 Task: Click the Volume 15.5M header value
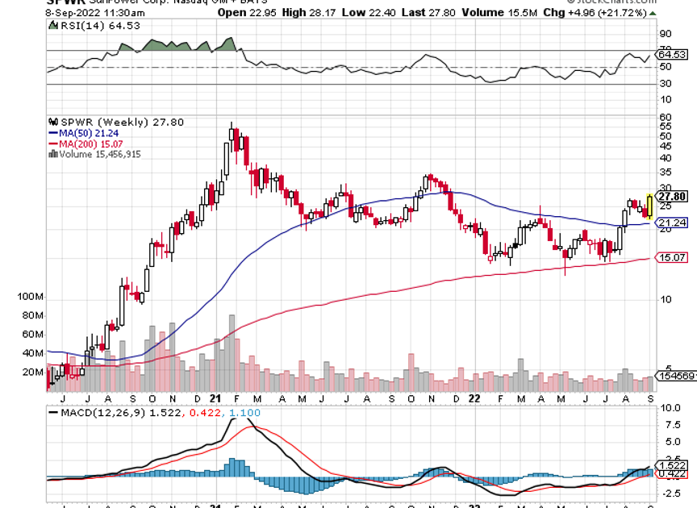(499, 12)
